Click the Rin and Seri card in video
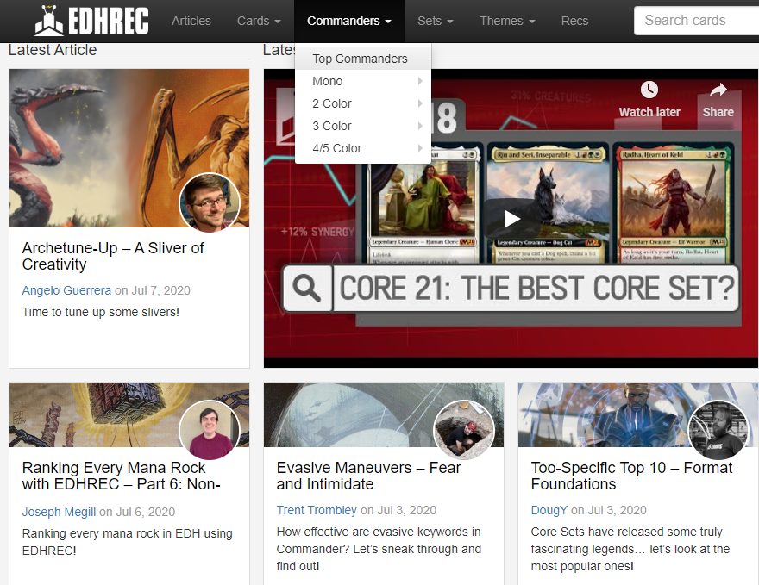 click(548, 205)
